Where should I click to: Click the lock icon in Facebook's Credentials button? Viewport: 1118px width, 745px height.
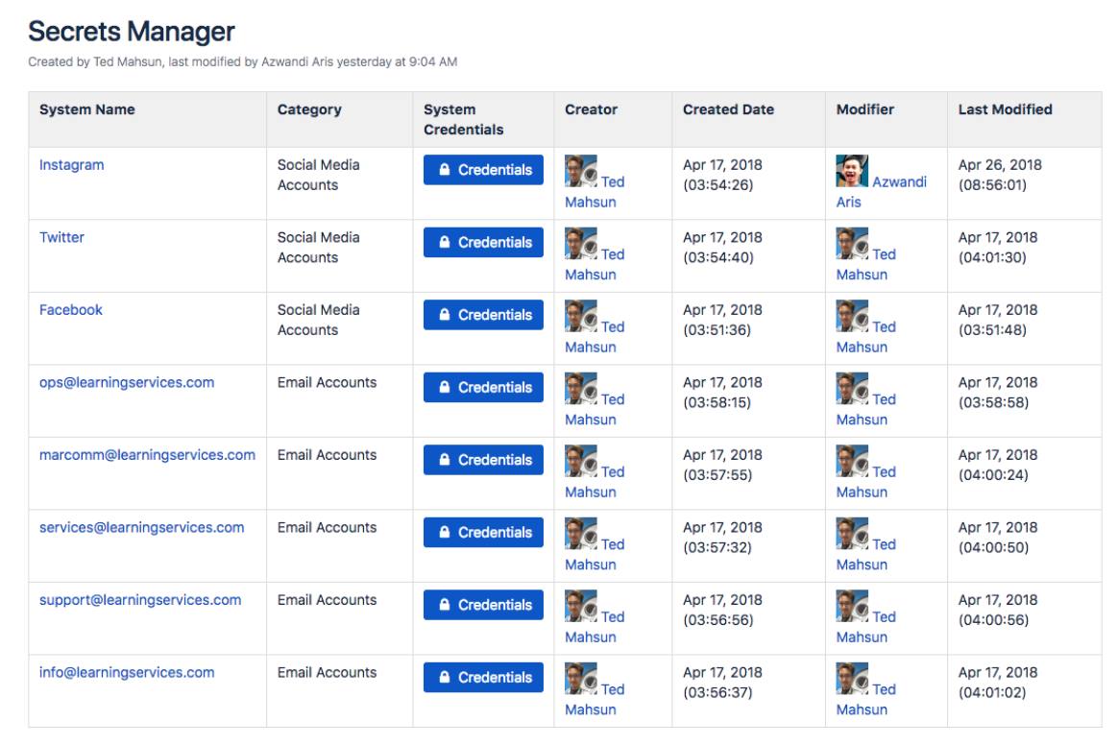[444, 314]
